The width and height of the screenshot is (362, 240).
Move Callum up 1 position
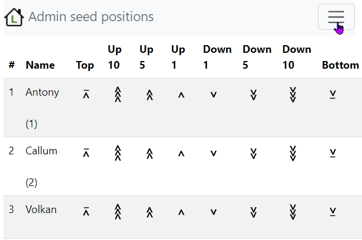[181, 153]
